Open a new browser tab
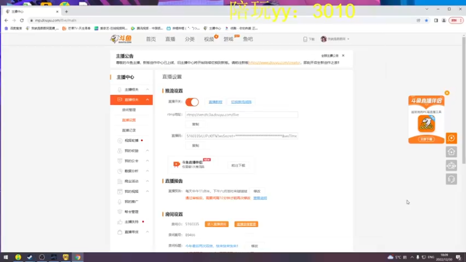Image resolution: width=466 pixels, height=262 pixels. coord(66,12)
